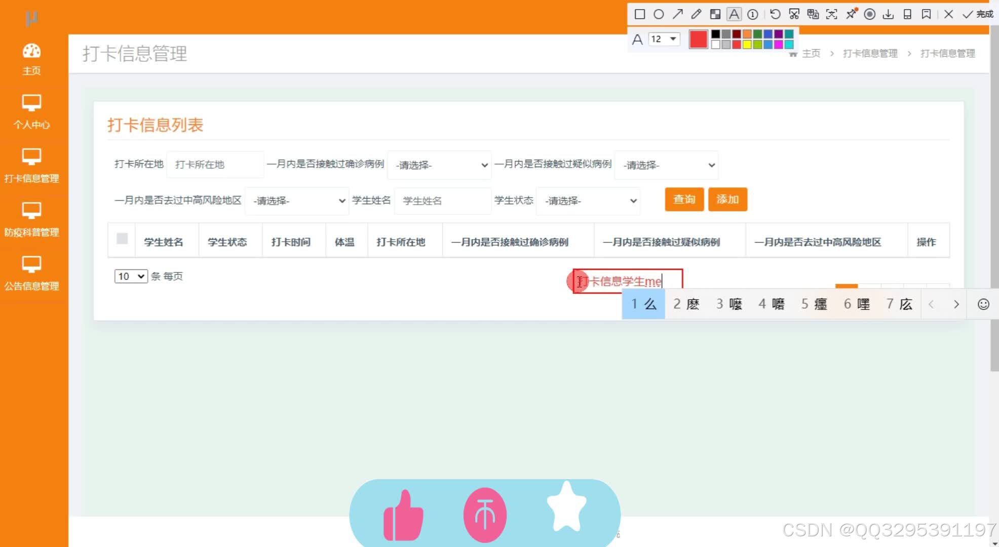
Task: Open the font size 12 dropdown
Action: pyautogui.click(x=664, y=39)
